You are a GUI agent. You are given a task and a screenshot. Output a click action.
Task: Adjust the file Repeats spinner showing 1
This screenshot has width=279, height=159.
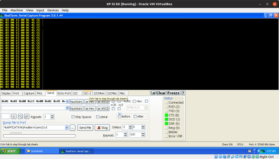(x=125, y=135)
